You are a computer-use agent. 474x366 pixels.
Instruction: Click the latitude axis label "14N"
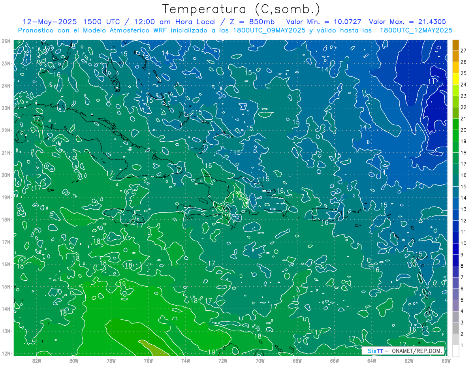(x=6, y=309)
